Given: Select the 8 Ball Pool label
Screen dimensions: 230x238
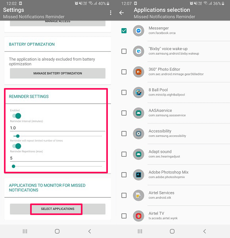Looking at the screenshot, I should tap(158, 90).
